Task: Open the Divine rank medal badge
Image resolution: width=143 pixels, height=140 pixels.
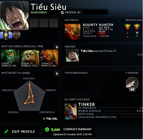Action: 6,35
